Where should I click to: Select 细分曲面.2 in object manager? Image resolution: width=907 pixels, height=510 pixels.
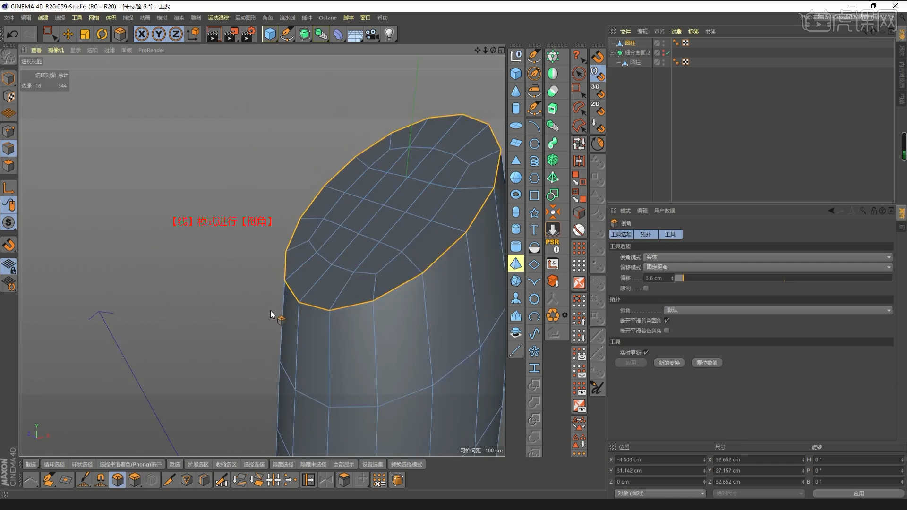pos(637,53)
